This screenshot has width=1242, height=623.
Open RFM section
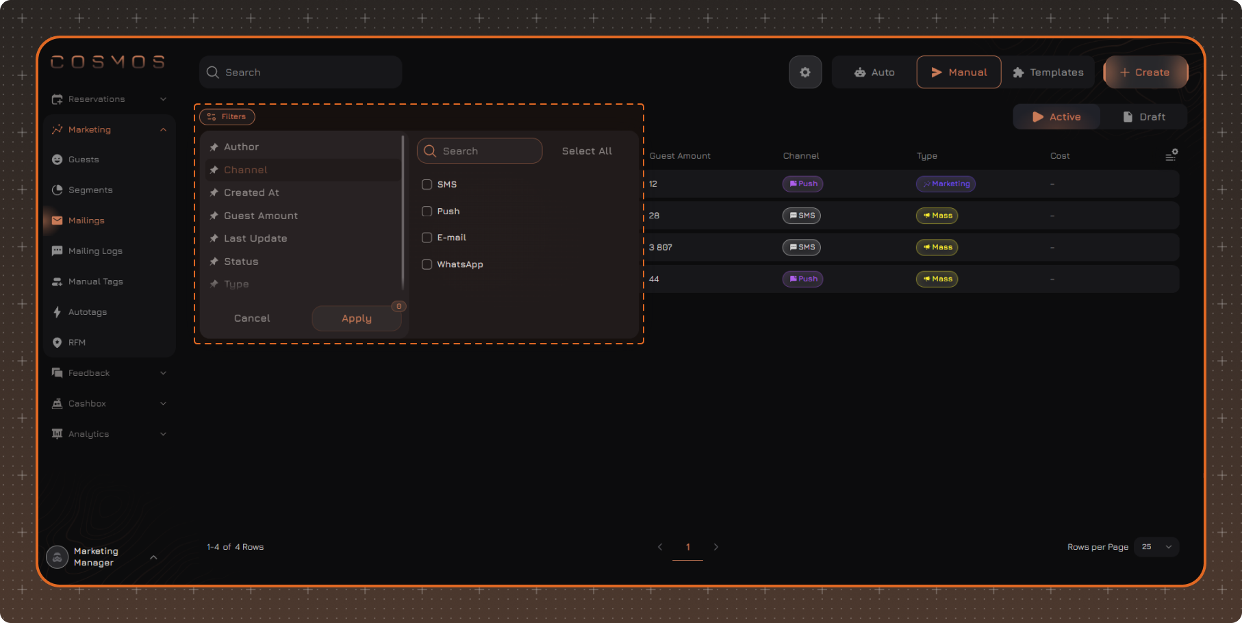77,342
